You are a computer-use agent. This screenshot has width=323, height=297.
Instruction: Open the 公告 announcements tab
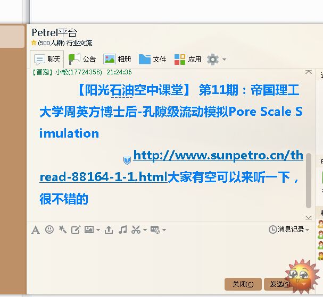[x=82, y=59]
